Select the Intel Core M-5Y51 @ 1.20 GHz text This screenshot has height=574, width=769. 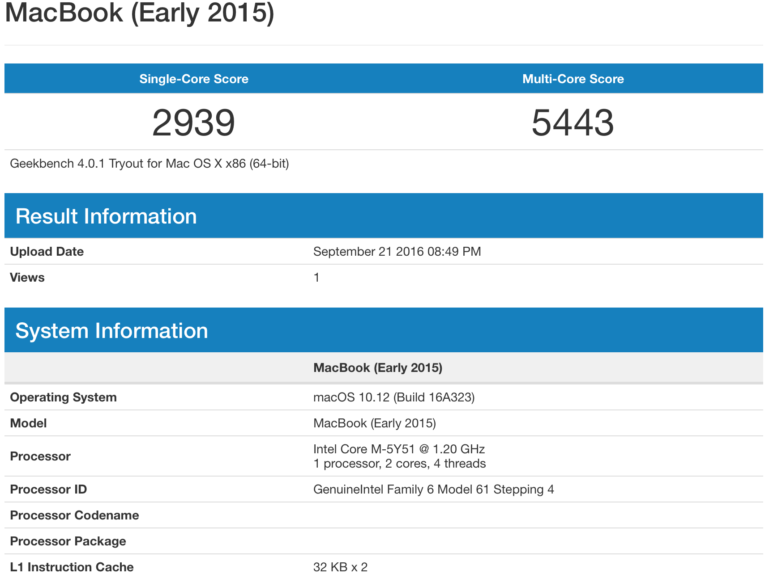pyautogui.click(x=399, y=449)
